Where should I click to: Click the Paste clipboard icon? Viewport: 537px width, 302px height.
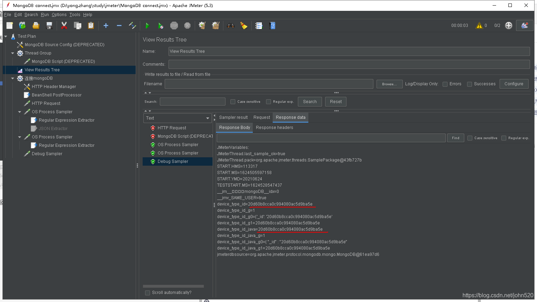(x=91, y=26)
